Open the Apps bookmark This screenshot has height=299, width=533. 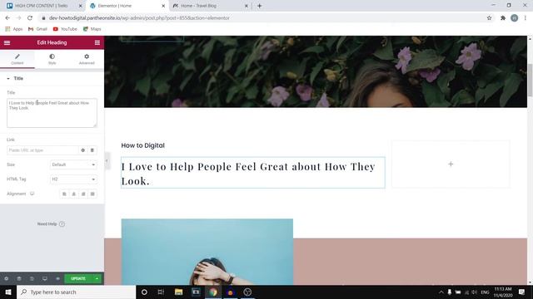(x=14, y=29)
